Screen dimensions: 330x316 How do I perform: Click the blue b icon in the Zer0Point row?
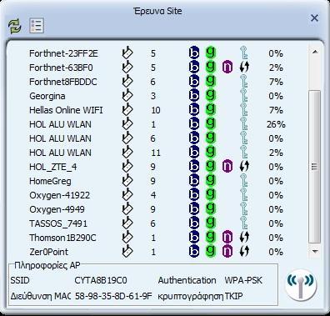[194, 252]
